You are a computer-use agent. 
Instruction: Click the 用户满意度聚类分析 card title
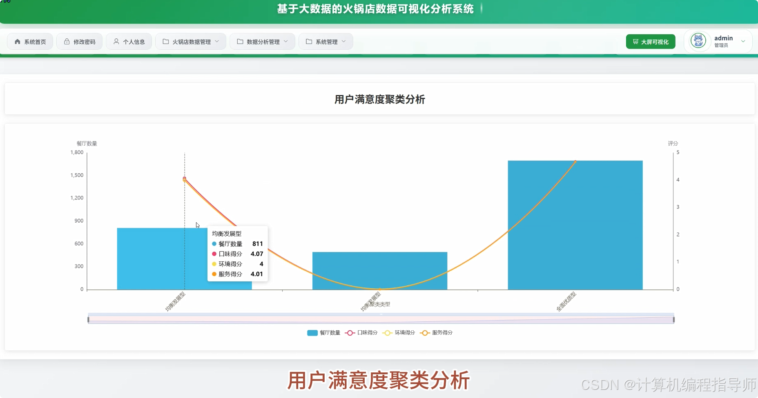380,99
